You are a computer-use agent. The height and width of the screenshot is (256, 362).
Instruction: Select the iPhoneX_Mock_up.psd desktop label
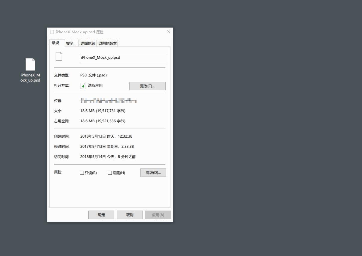[30, 78]
